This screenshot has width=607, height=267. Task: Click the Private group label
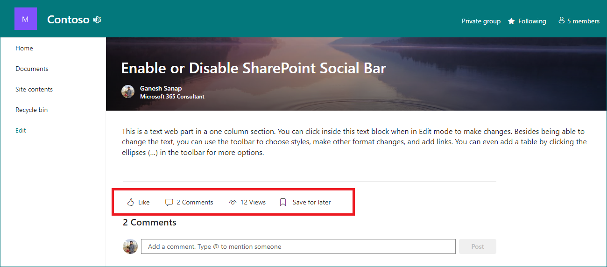[481, 21]
